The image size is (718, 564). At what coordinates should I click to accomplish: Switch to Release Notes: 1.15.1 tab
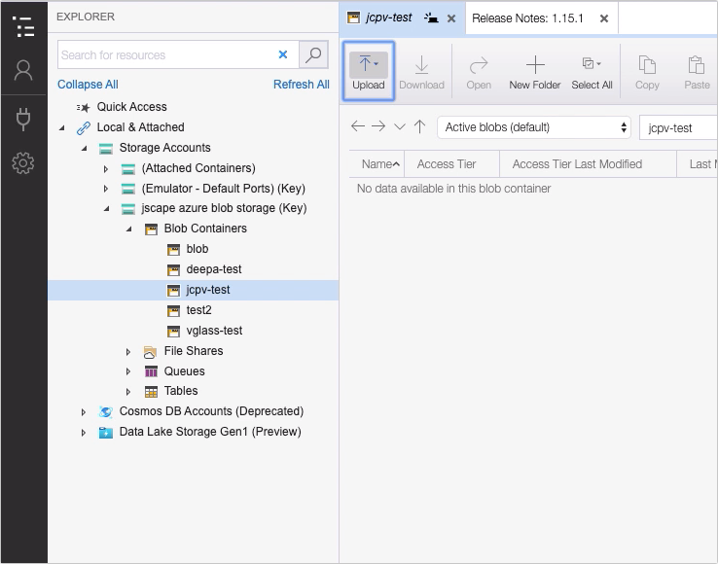coord(527,18)
